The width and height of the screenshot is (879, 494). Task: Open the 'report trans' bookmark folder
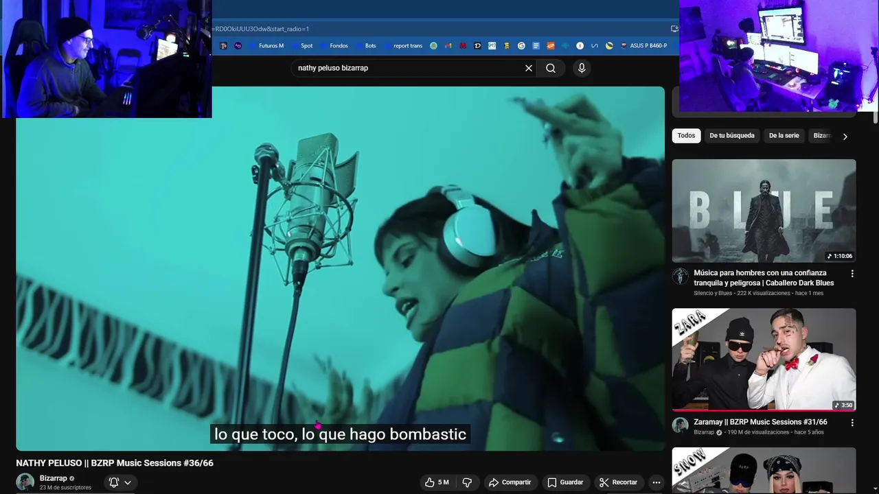pyautogui.click(x=402, y=46)
